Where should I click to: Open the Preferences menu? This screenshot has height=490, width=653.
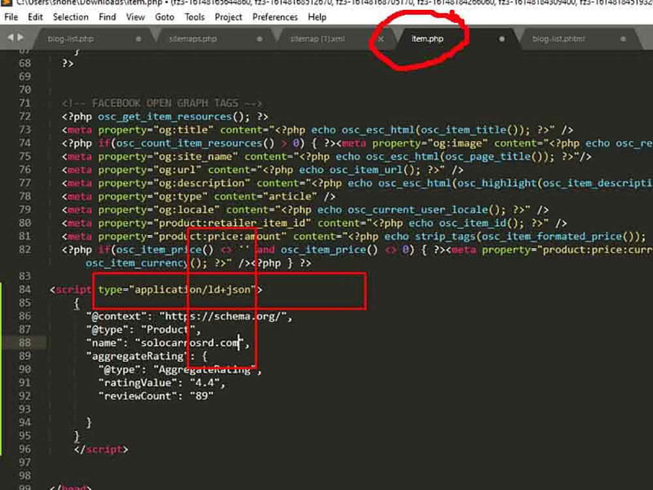pos(275,17)
